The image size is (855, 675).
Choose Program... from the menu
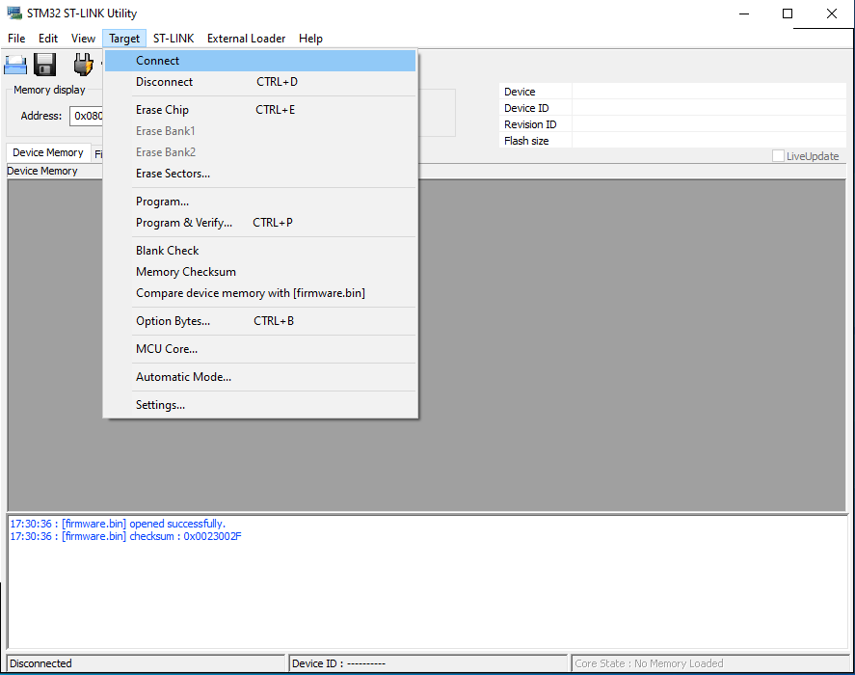pos(260,202)
